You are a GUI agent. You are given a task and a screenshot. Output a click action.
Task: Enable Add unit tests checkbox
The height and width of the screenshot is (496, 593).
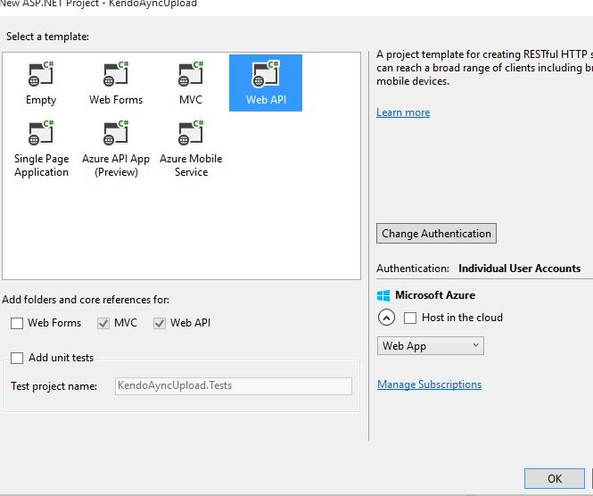click(17, 358)
